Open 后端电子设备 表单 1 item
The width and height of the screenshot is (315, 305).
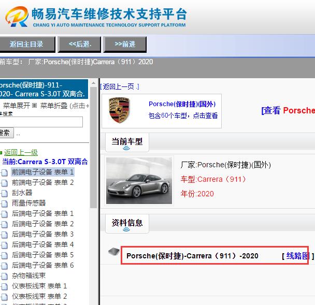pos(42,213)
